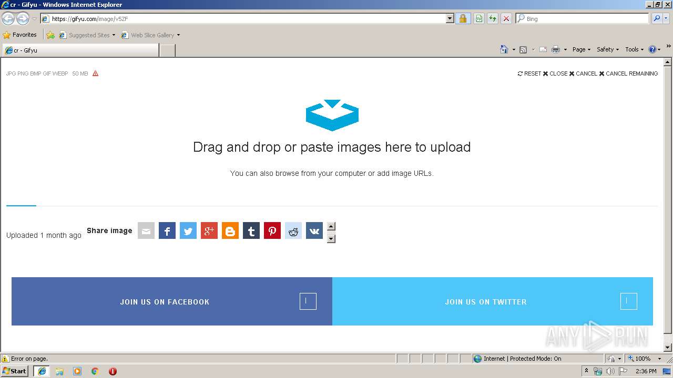This screenshot has width=673, height=378.
Task: Click the share icons scroll up arrow
Action: point(331,227)
